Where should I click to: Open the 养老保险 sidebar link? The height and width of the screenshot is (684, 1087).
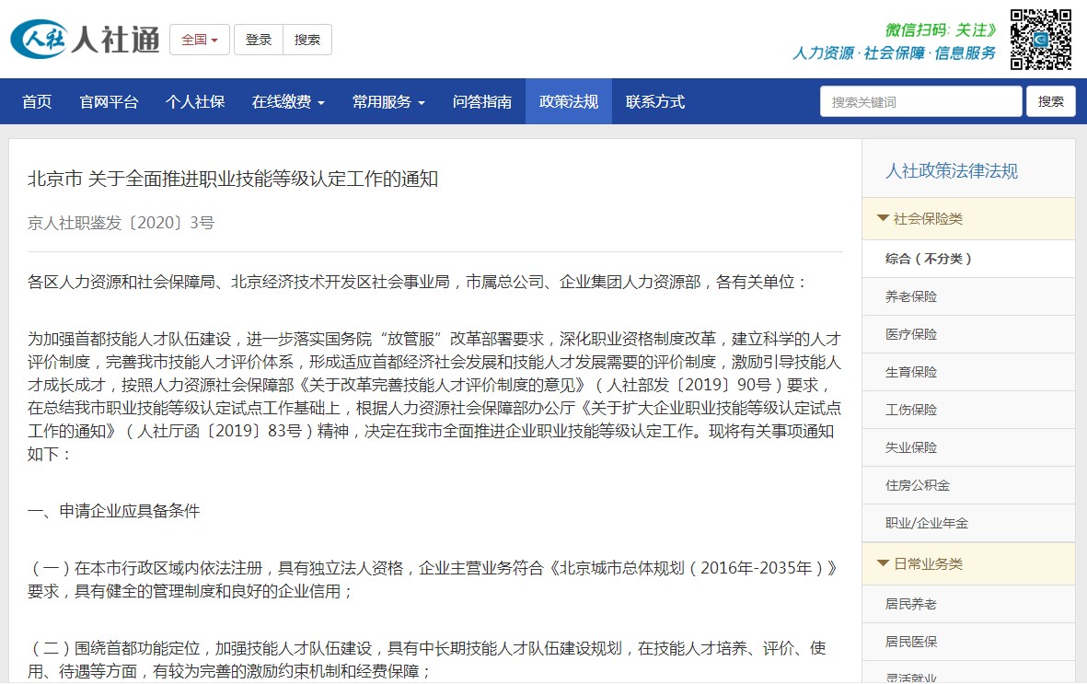[911, 296]
